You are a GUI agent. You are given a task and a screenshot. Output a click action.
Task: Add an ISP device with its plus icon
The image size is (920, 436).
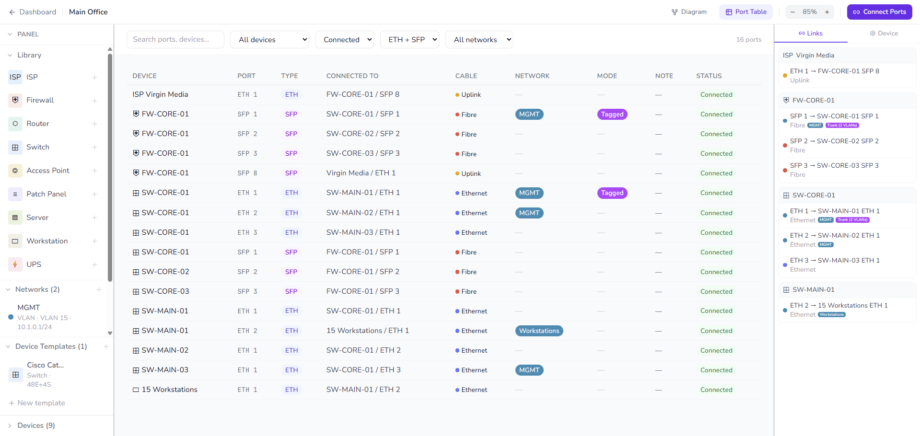(95, 77)
